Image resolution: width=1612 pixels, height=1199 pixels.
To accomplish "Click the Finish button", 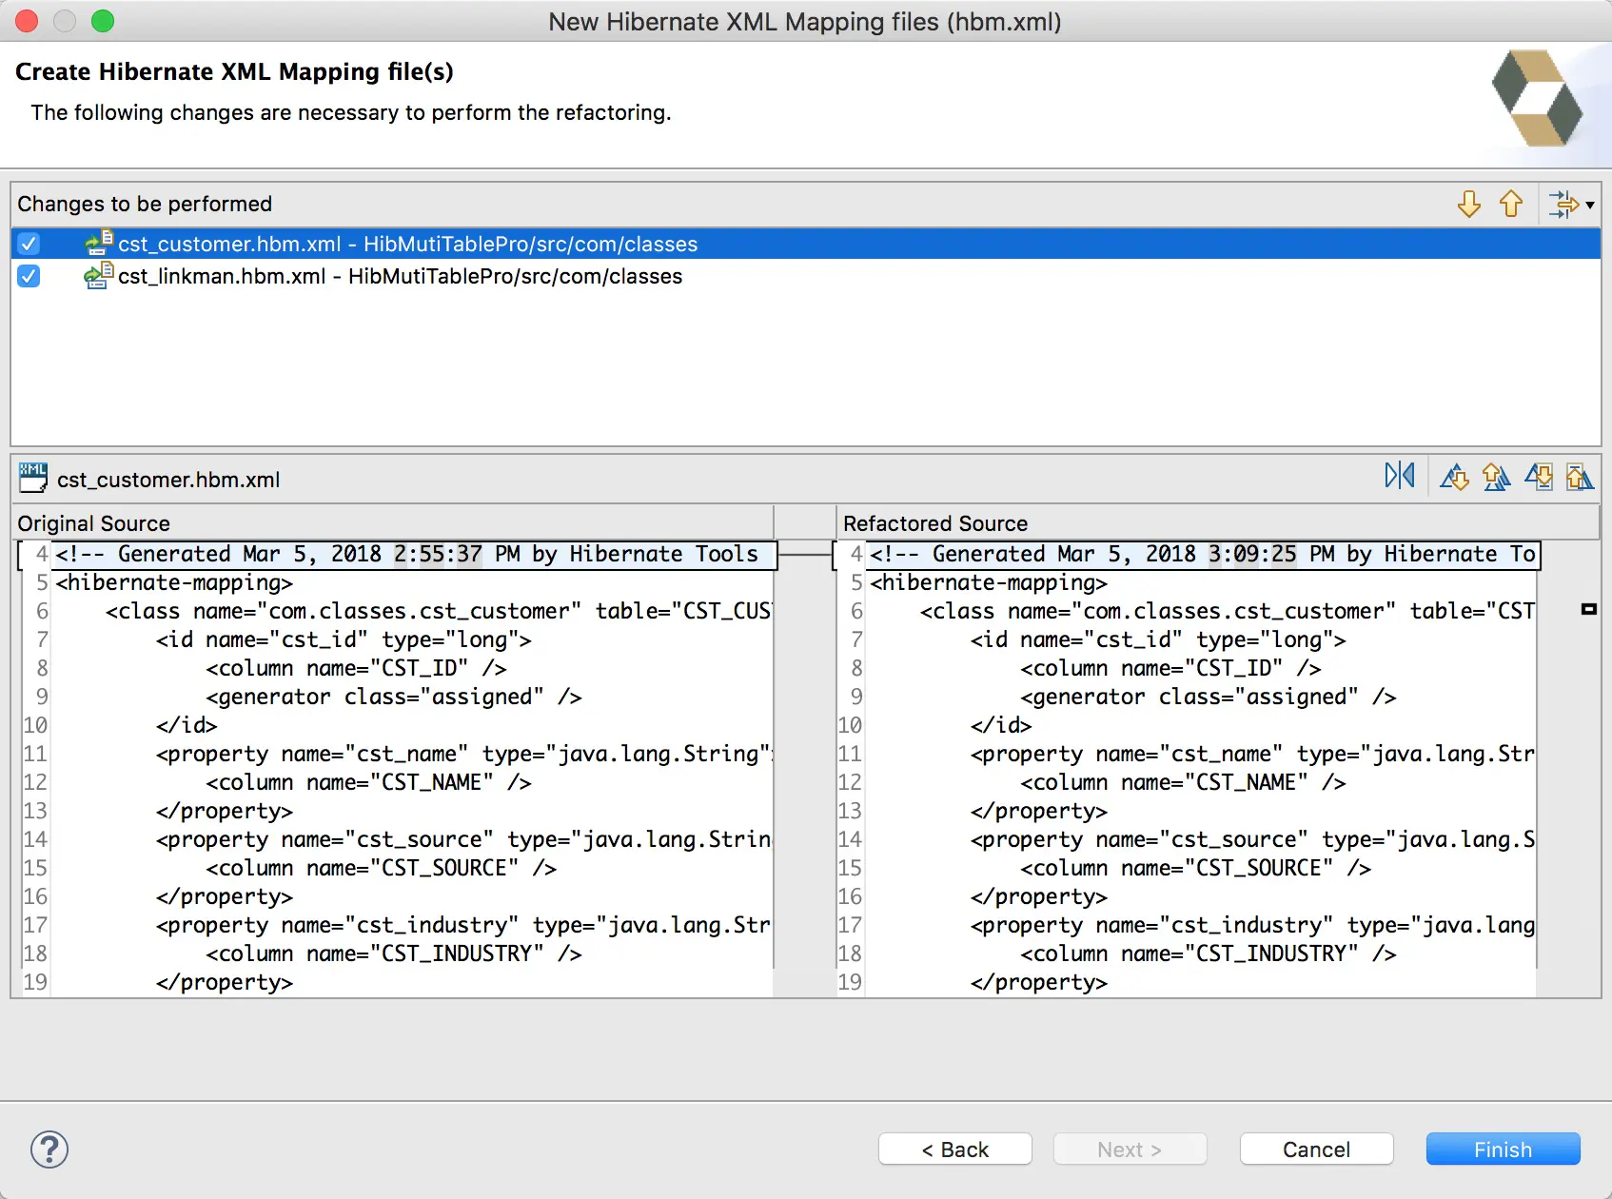I will [x=1504, y=1149].
